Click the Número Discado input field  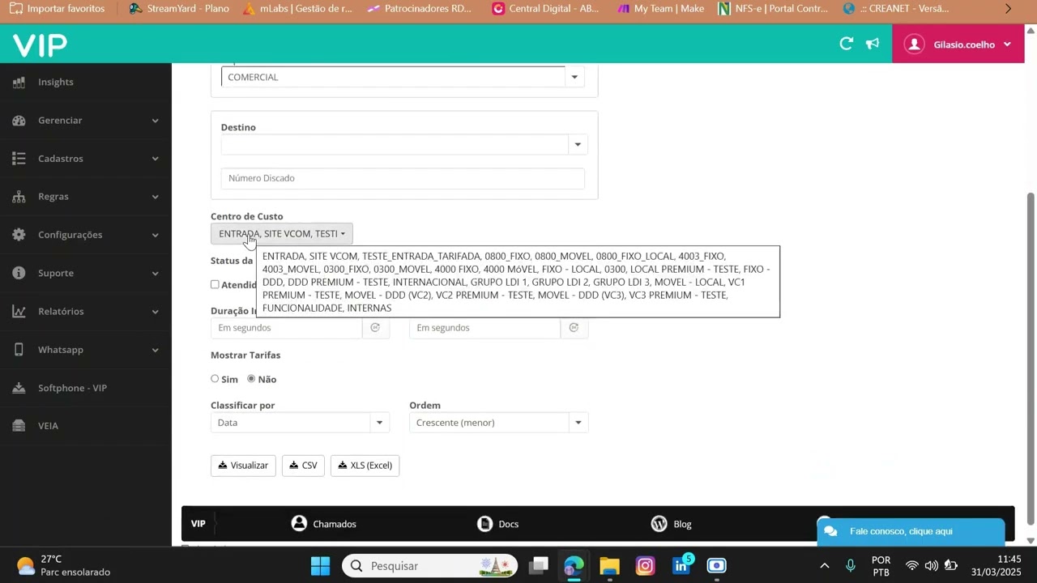(403, 178)
